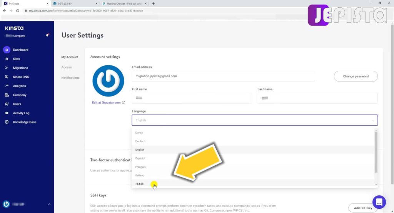Click the language list scroll-down arrow
The height and width of the screenshot is (213, 394).
[376, 184]
